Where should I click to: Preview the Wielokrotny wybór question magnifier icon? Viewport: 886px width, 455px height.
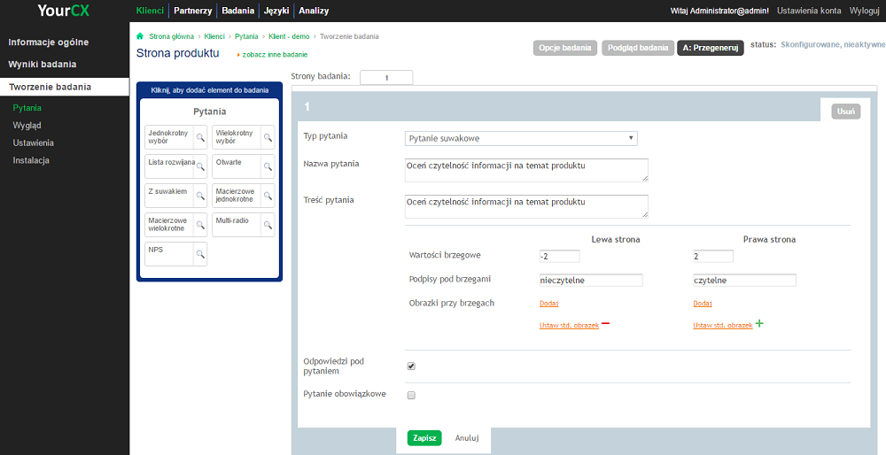(x=268, y=137)
